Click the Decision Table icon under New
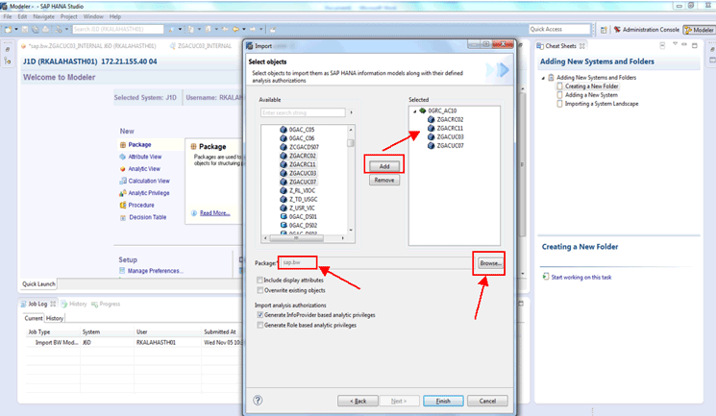This screenshot has height=416, width=716. point(122,217)
